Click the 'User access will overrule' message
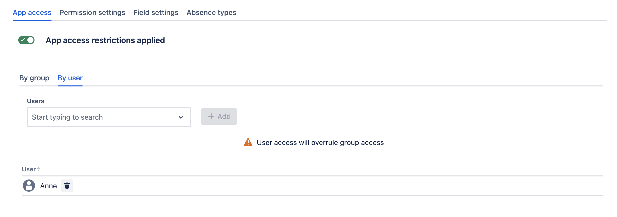617x217 pixels. tap(320, 142)
